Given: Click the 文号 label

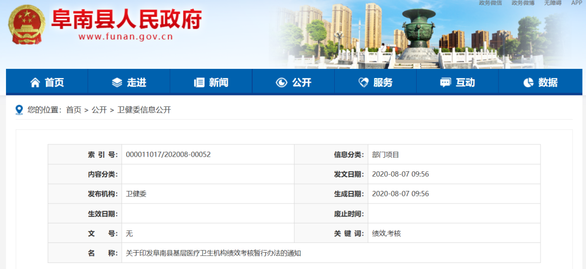Looking at the screenshot, I should tap(103, 234).
